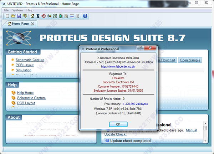The image size is (214, 154).
Task: Click the update panel scrollbar up arrow
Action: coord(205,124)
